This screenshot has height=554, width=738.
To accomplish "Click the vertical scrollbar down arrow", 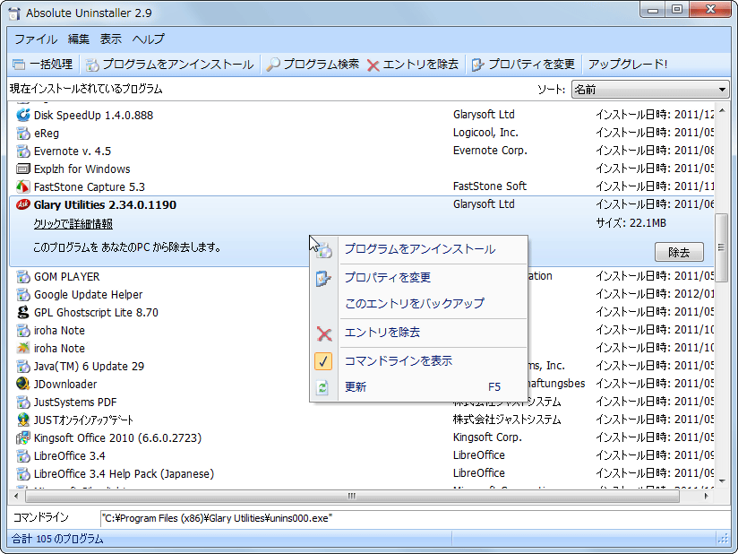I will [x=722, y=481].
